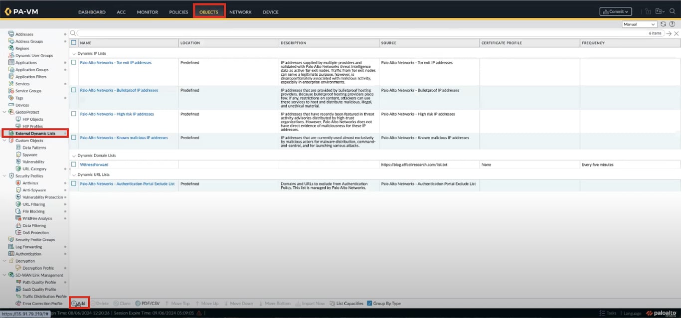
Task: Click the magnifier search icon in header
Action: point(672,11)
